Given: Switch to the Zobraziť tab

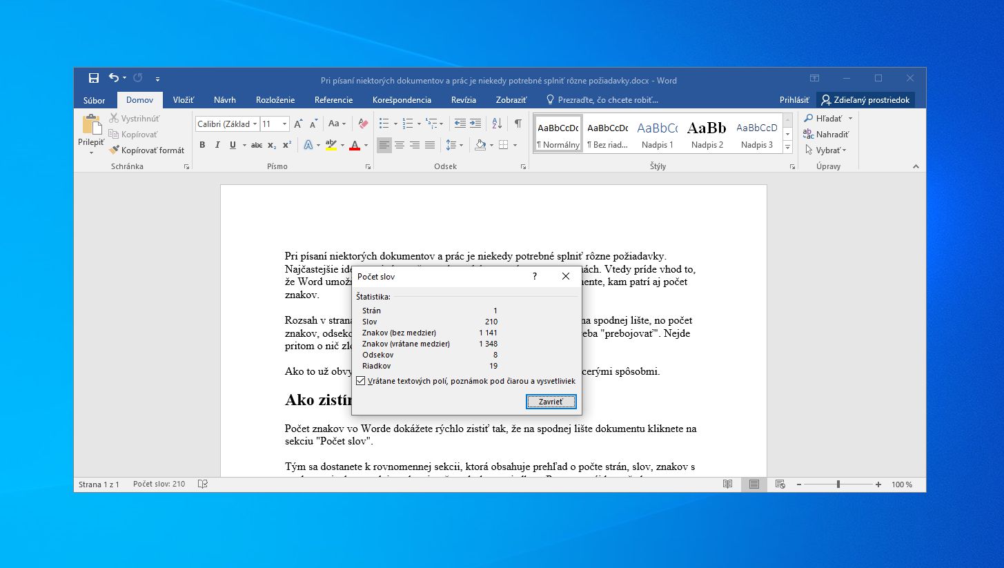Looking at the screenshot, I should (x=511, y=100).
